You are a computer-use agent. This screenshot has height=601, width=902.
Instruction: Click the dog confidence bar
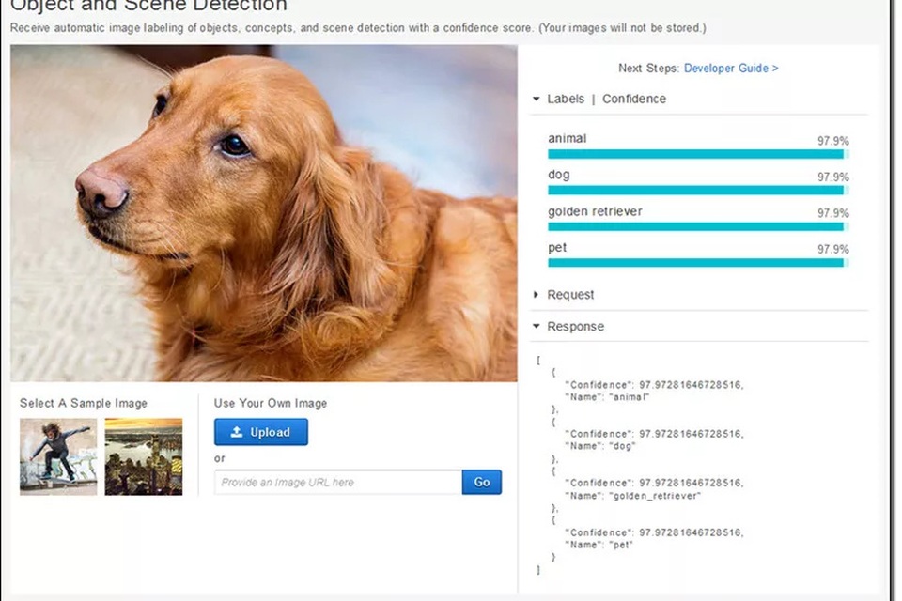point(695,189)
